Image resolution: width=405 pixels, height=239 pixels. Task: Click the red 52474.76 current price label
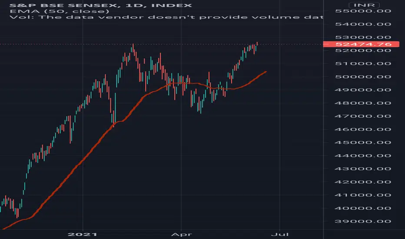pos(361,44)
